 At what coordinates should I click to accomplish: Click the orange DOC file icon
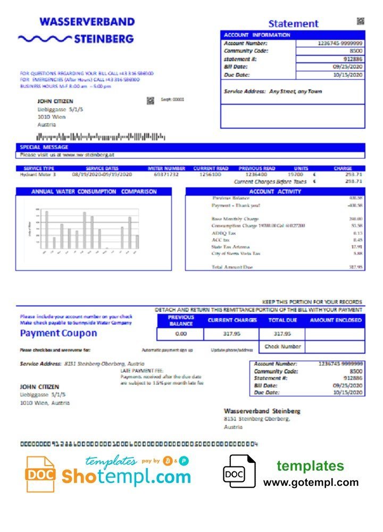pos(40,474)
